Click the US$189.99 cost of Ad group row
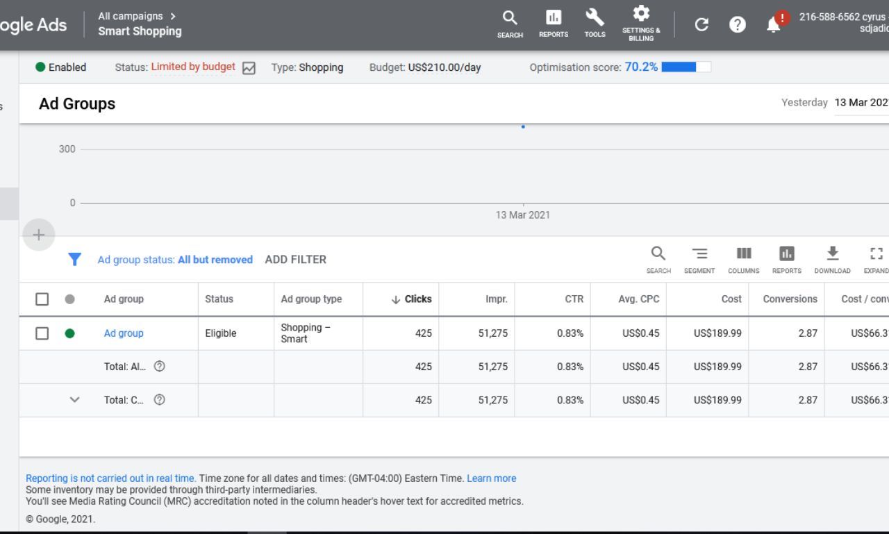The width and height of the screenshot is (889, 534). pos(717,333)
